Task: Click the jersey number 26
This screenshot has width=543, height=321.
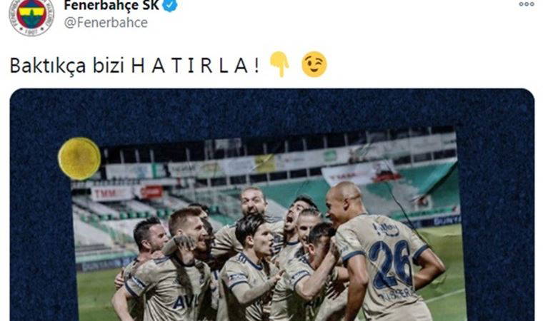Action: [391, 263]
